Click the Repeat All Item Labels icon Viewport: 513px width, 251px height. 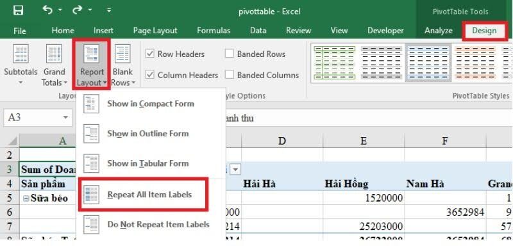91,195
